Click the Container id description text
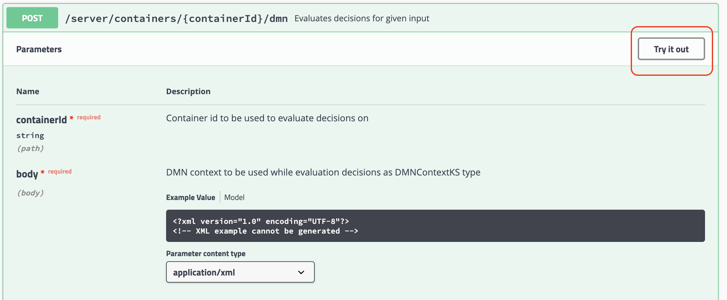Viewport: 727px width, 300px height. [x=267, y=118]
